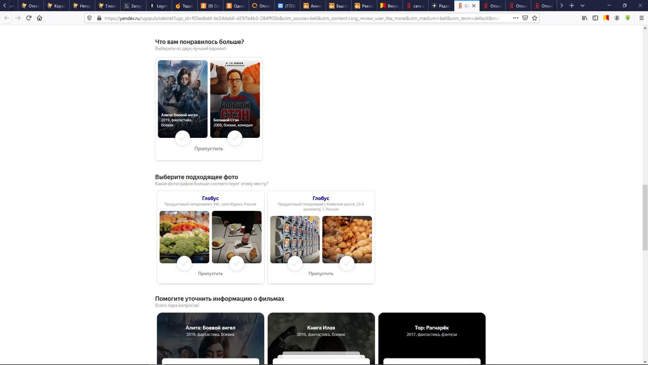Click the Большой Стэн poster
Image resolution: width=648 pixels, height=365 pixels.
235,99
